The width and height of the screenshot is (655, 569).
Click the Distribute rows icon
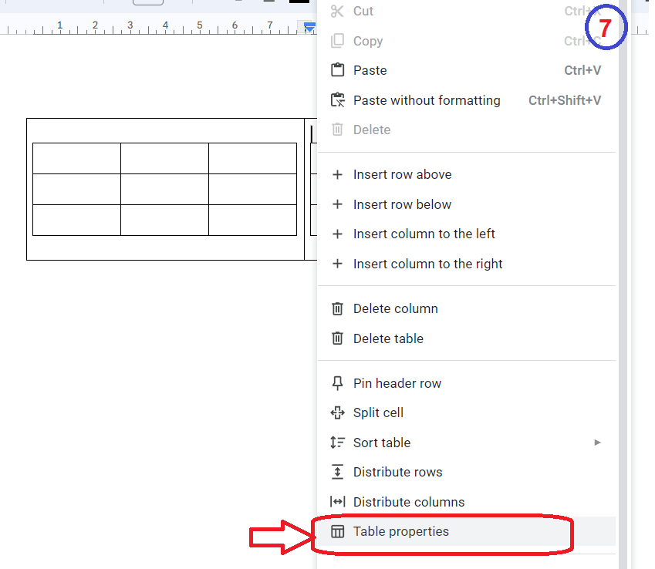[337, 472]
